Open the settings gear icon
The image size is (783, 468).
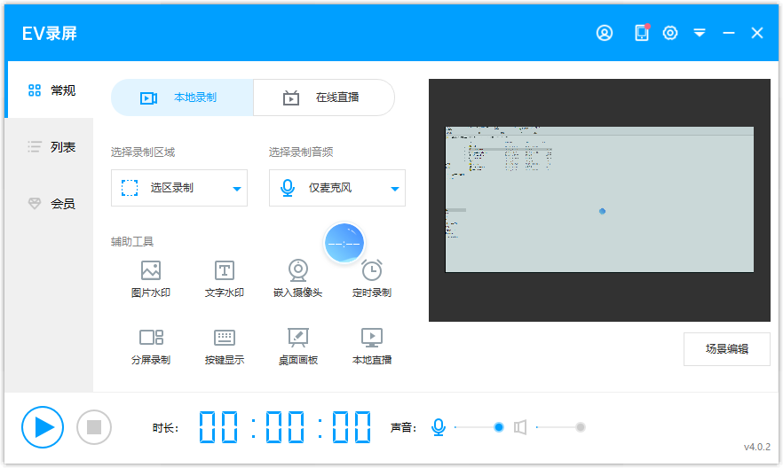[670, 33]
